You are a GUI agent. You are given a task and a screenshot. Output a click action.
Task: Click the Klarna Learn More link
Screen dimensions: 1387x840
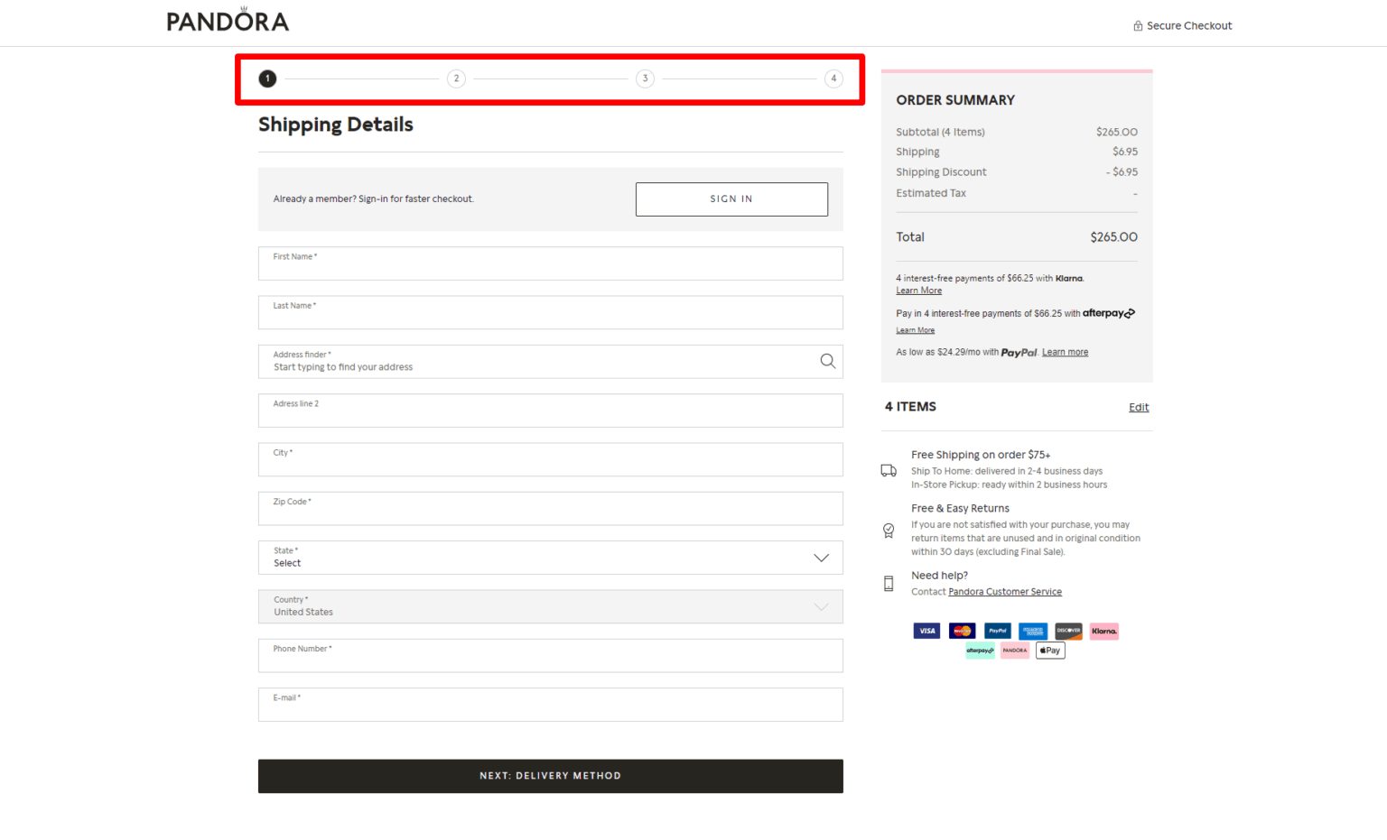918,290
